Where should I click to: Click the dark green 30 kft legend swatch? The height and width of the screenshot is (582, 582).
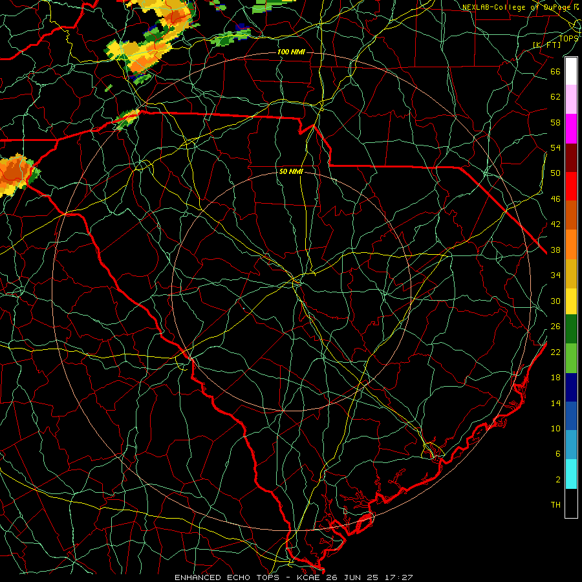571,329
